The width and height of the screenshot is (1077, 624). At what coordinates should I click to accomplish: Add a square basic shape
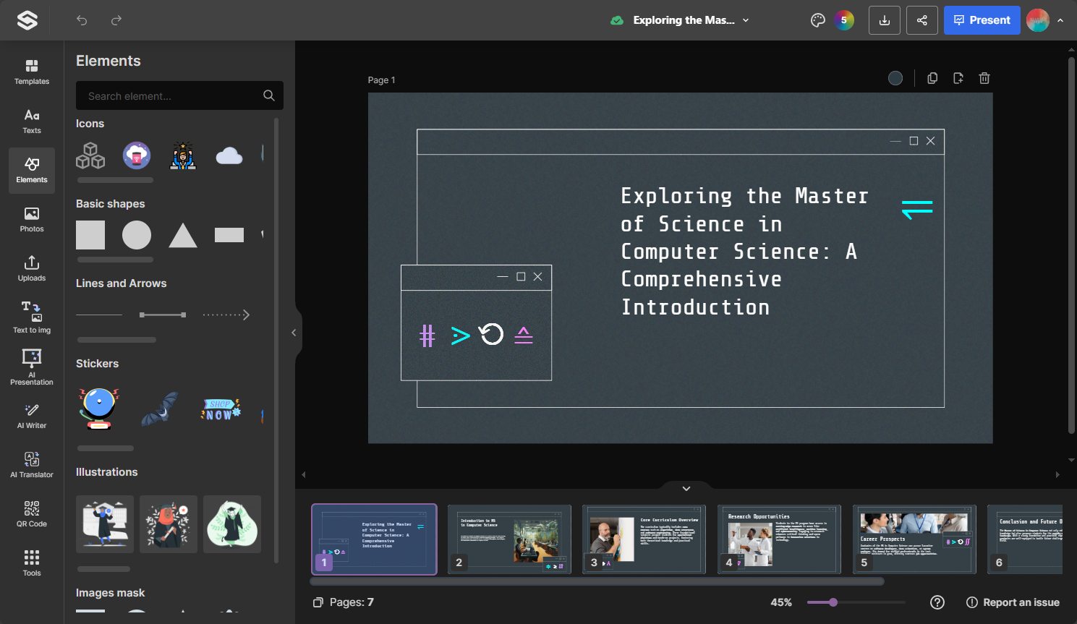tap(90, 235)
